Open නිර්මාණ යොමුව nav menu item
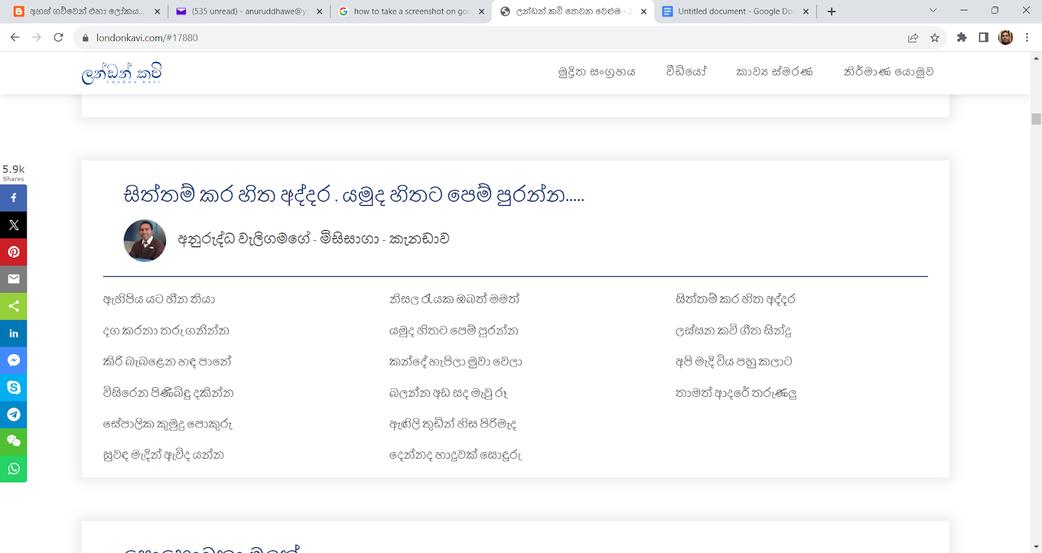This screenshot has height=553, width=1042. 888,72
